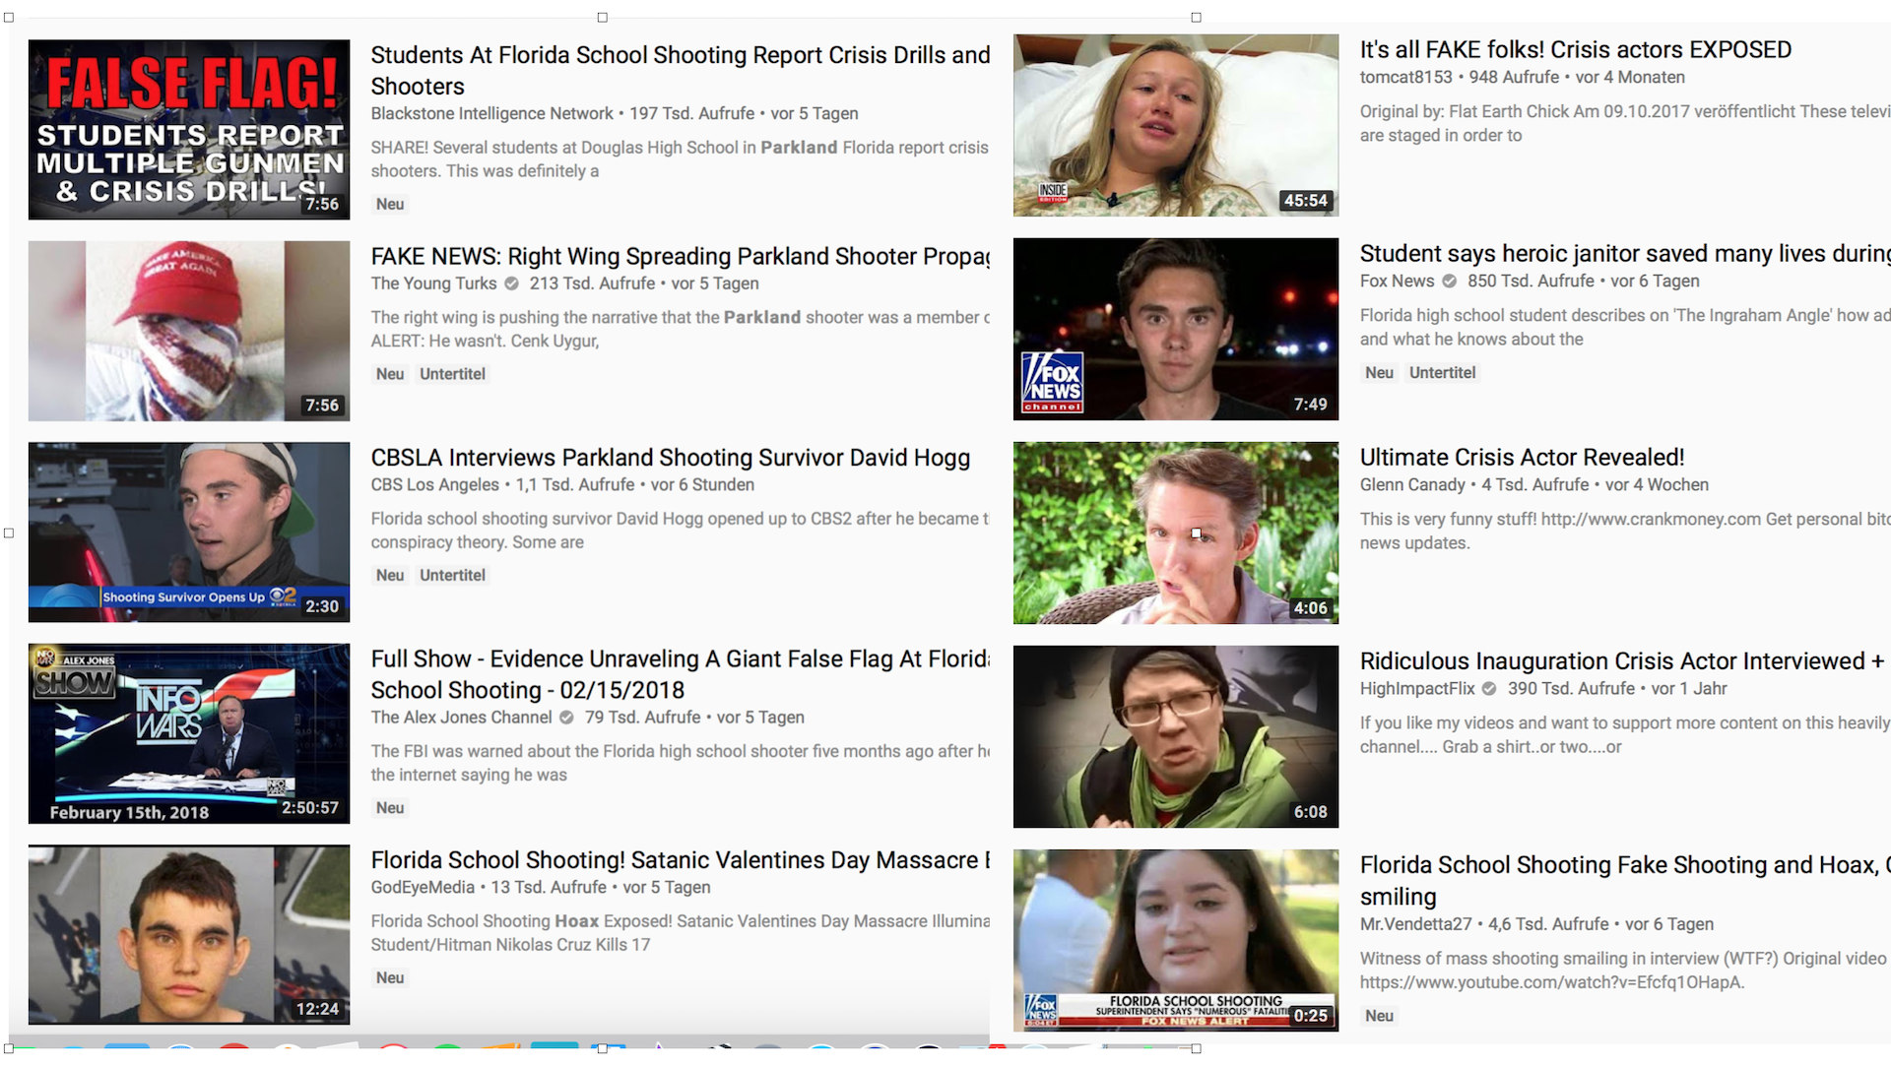Click Neu badge under Blackstone Intelligence video
The image size is (1891, 1066).
(x=390, y=205)
